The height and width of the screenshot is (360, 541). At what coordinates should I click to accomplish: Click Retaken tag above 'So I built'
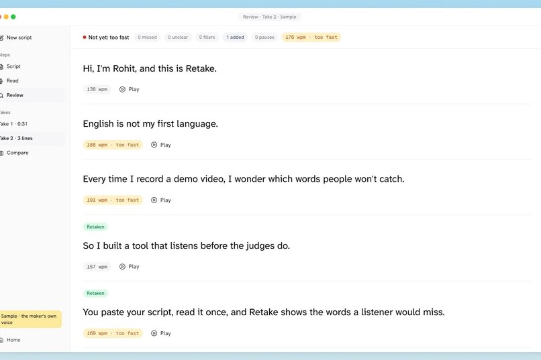[95, 227]
